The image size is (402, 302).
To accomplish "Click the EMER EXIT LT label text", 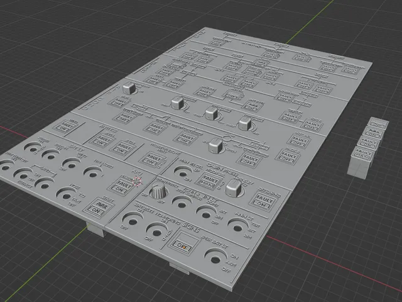I will (x=215, y=242).
